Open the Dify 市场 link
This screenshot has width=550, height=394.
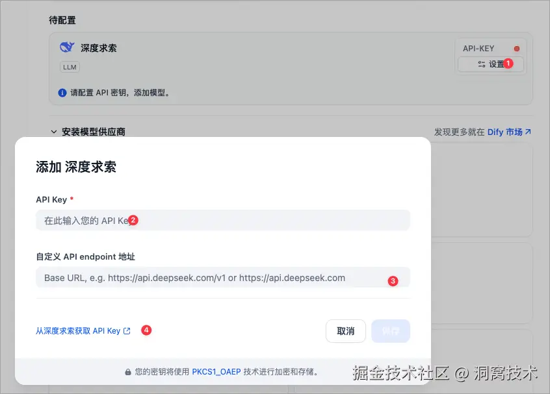(x=508, y=132)
